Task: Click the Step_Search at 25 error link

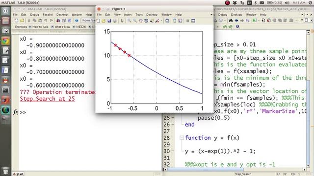Action: (x=47, y=99)
